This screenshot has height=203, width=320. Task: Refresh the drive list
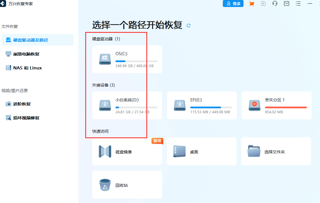coord(188,26)
